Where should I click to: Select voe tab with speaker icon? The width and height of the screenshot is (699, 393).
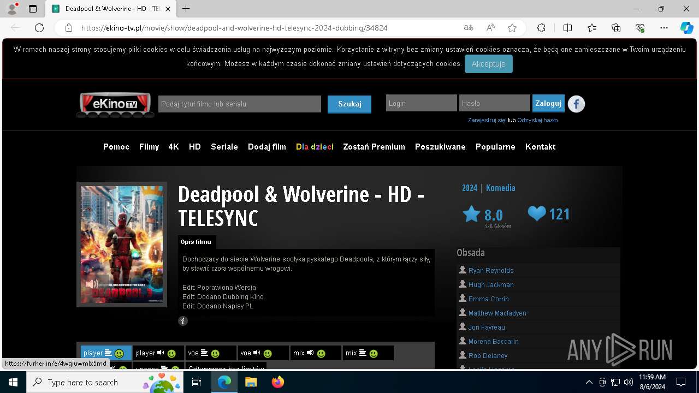(263, 353)
